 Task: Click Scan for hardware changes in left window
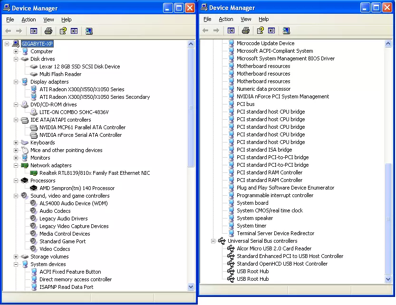pyautogui.click(x=89, y=31)
